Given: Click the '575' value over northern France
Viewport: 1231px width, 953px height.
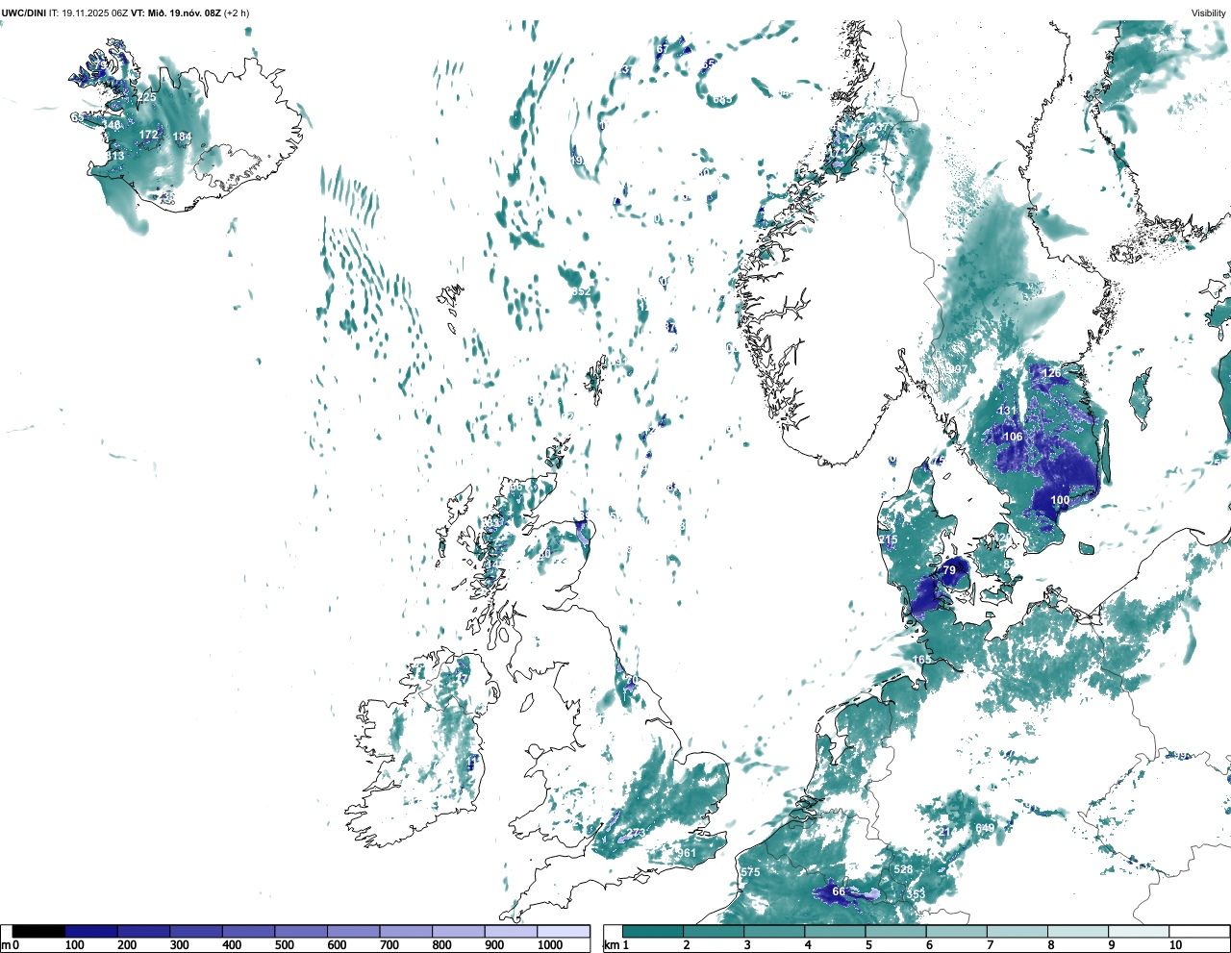Looking at the screenshot, I should point(750,873).
